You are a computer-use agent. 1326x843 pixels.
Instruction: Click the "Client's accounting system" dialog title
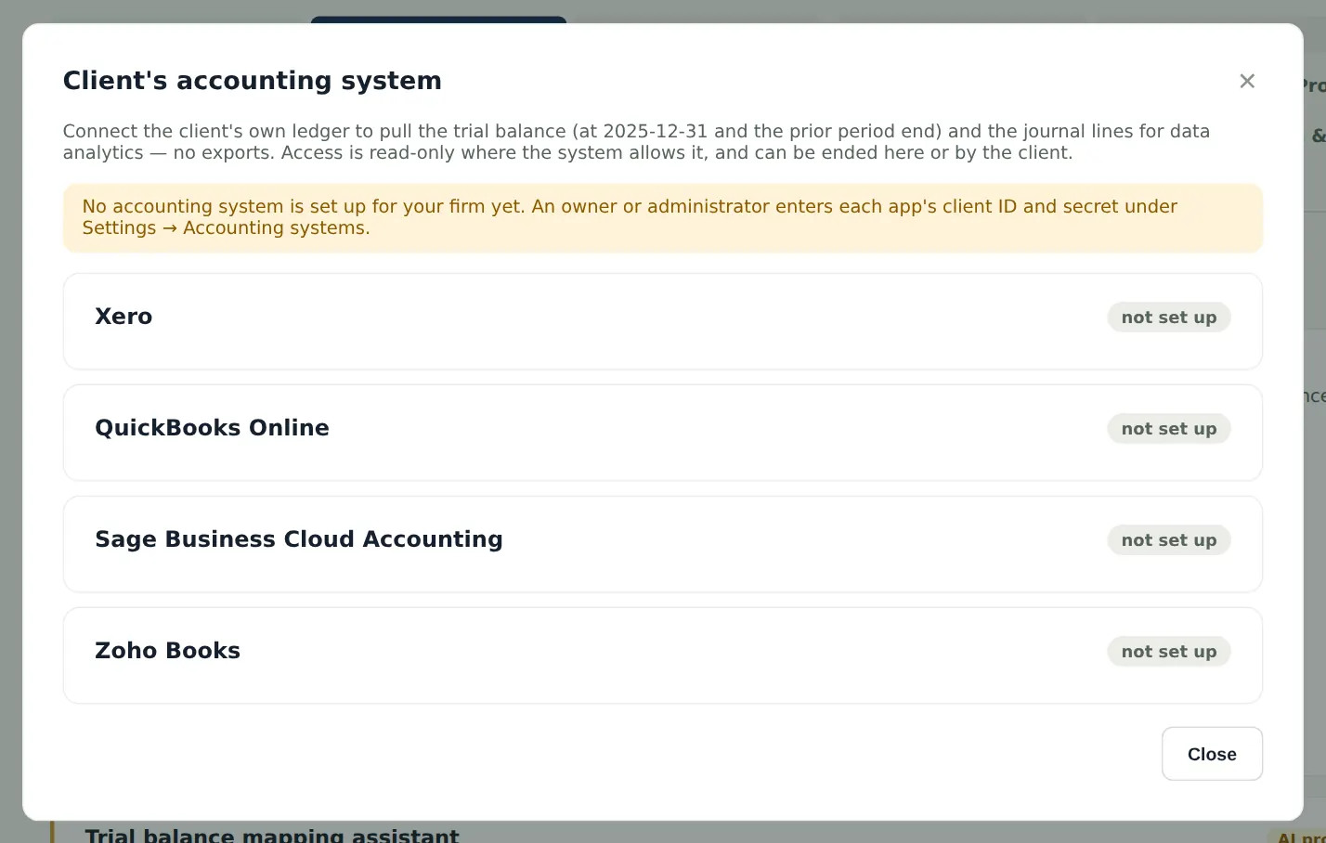tap(252, 81)
